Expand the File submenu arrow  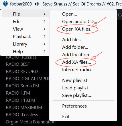pyautogui.click(x=44, y=14)
